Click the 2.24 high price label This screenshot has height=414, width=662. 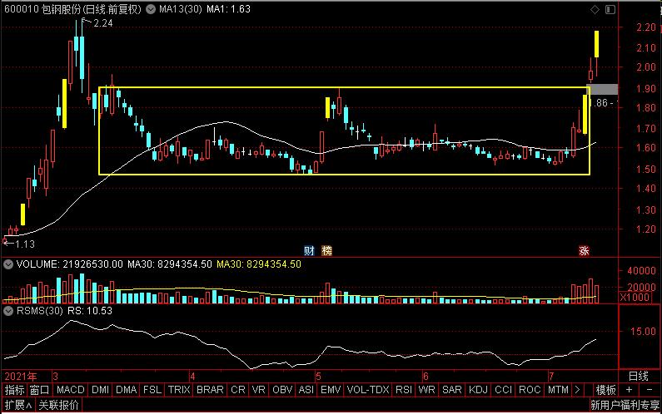coord(103,23)
